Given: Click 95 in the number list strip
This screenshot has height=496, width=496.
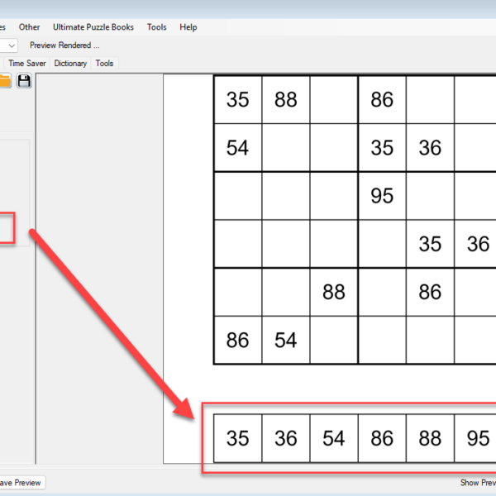Looking at the screenshot, I should tap(478, 438).
